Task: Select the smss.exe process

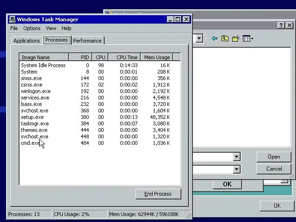Action: pyautogui.click(x=100, y=78)
